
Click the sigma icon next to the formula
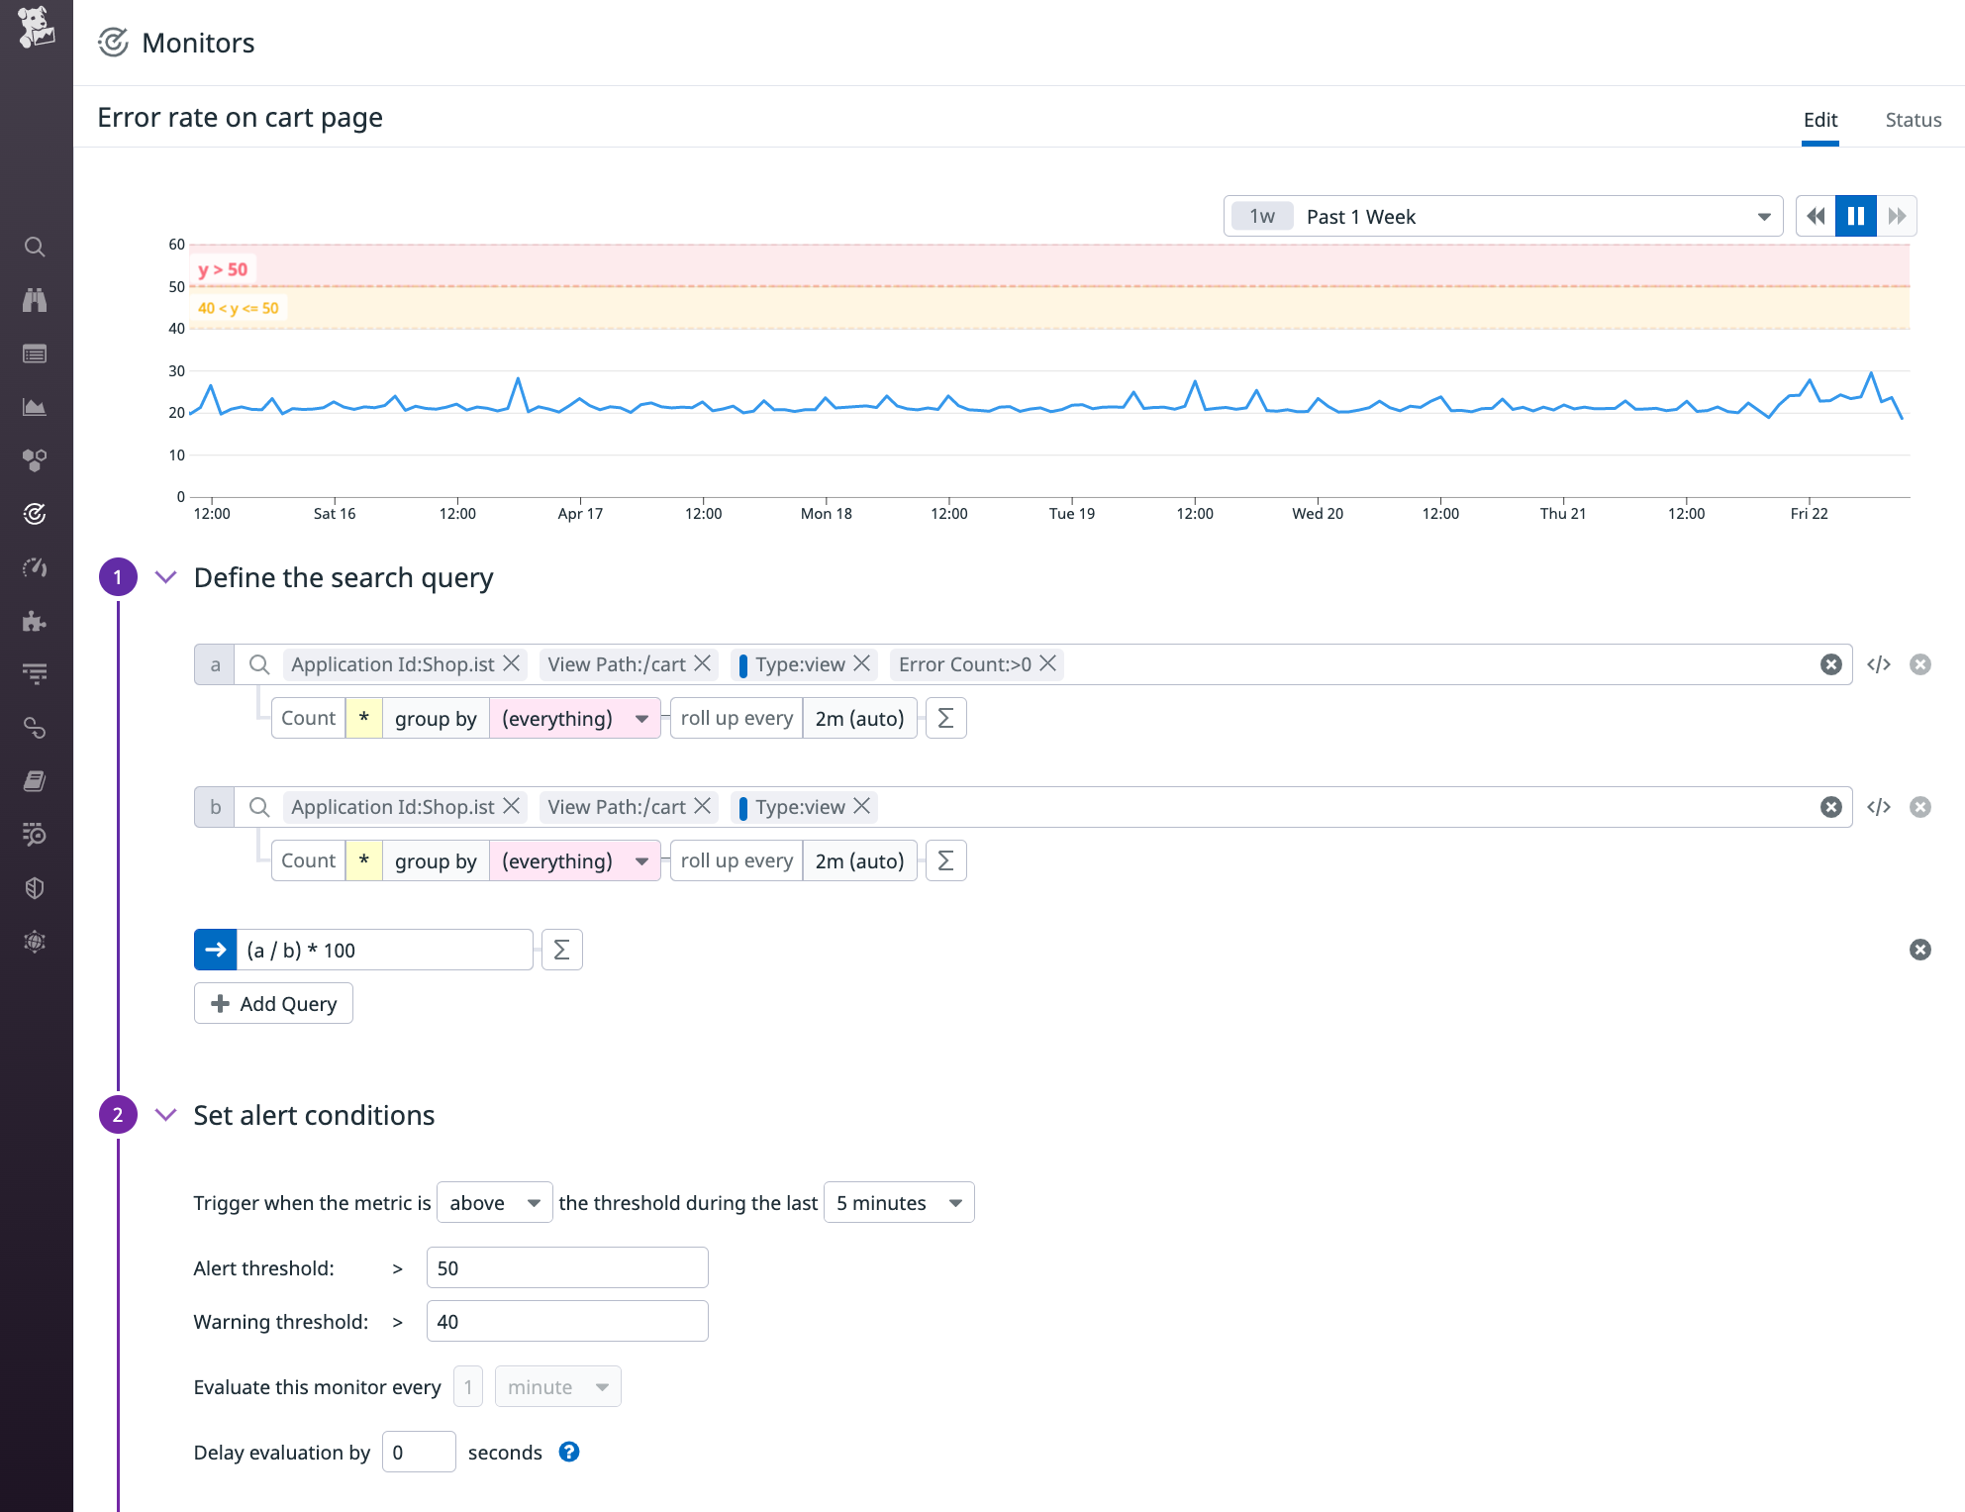(561, 949)
